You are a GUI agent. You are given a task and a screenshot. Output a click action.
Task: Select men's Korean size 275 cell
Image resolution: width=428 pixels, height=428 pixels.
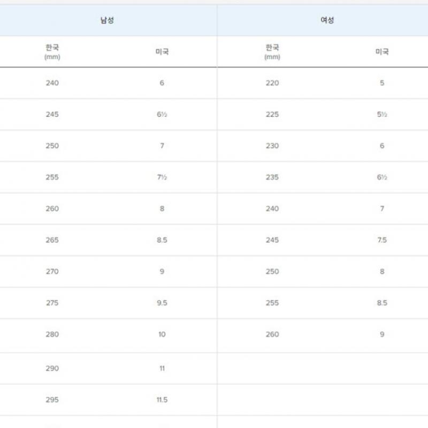52,303
